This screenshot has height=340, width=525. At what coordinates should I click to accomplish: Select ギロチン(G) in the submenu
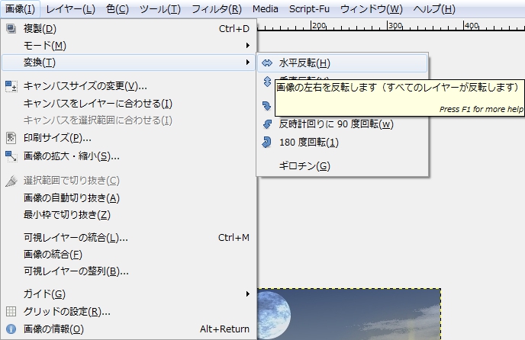tap(342, 165)
